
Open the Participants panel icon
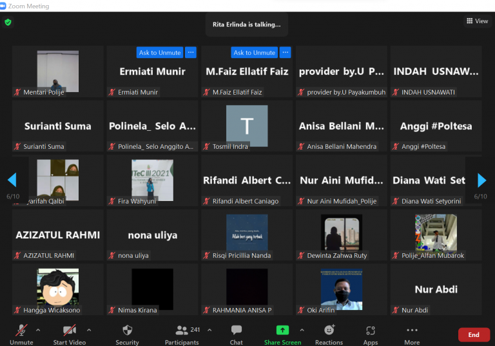tap(182, 331)
